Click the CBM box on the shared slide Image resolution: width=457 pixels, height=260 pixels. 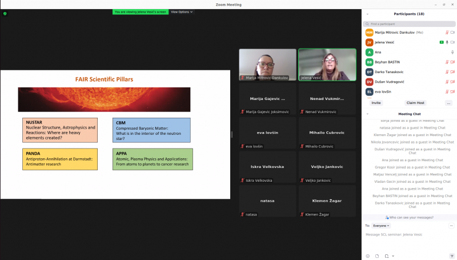(151, 130)
